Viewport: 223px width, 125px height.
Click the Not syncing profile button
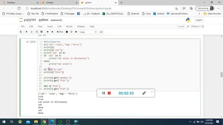[x=205, y=8]
